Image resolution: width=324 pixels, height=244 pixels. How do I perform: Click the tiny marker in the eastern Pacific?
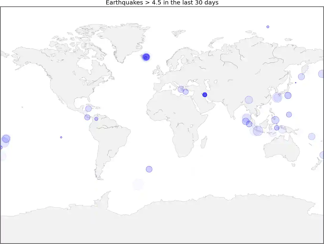[61, 137]
